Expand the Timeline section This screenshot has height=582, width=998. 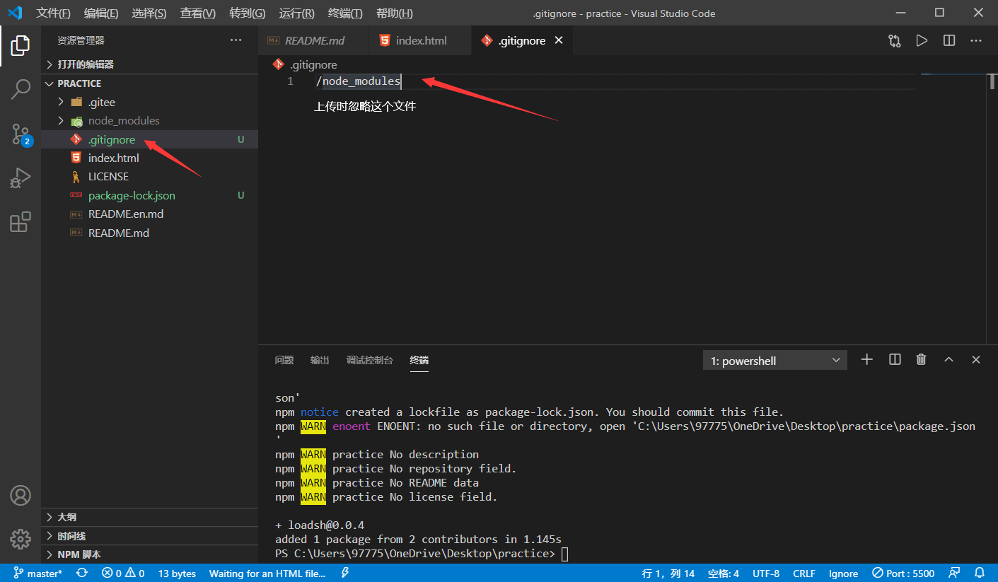(149, 536)
